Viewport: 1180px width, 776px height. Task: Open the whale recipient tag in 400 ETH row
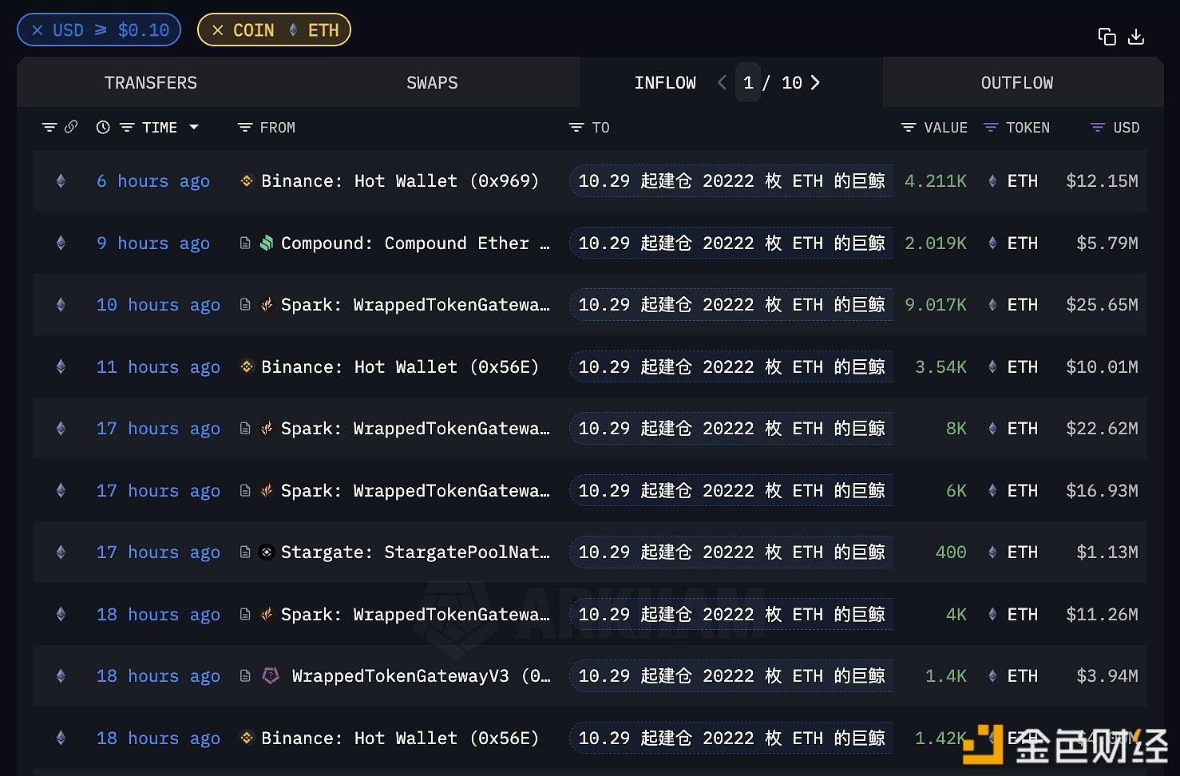tap(731, 552)
